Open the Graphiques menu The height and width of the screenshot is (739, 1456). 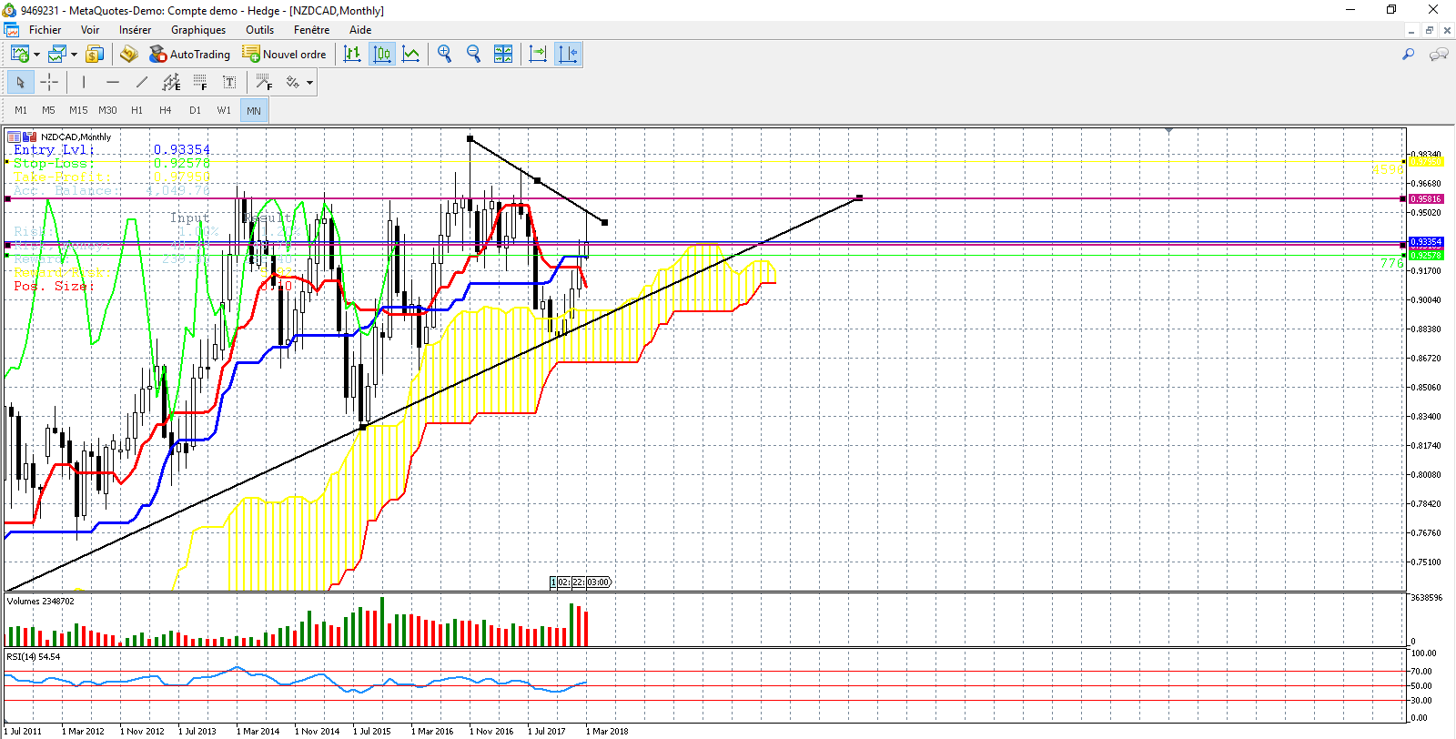point(198,30)
